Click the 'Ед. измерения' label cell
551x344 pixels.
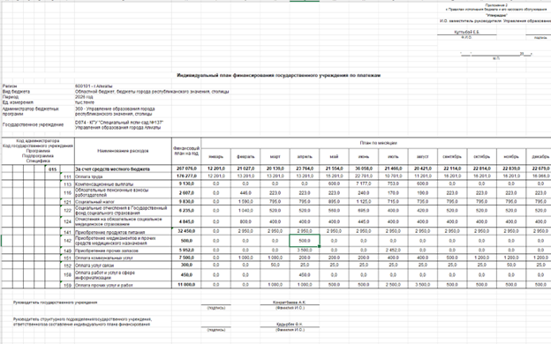click(x=18, y=102)
